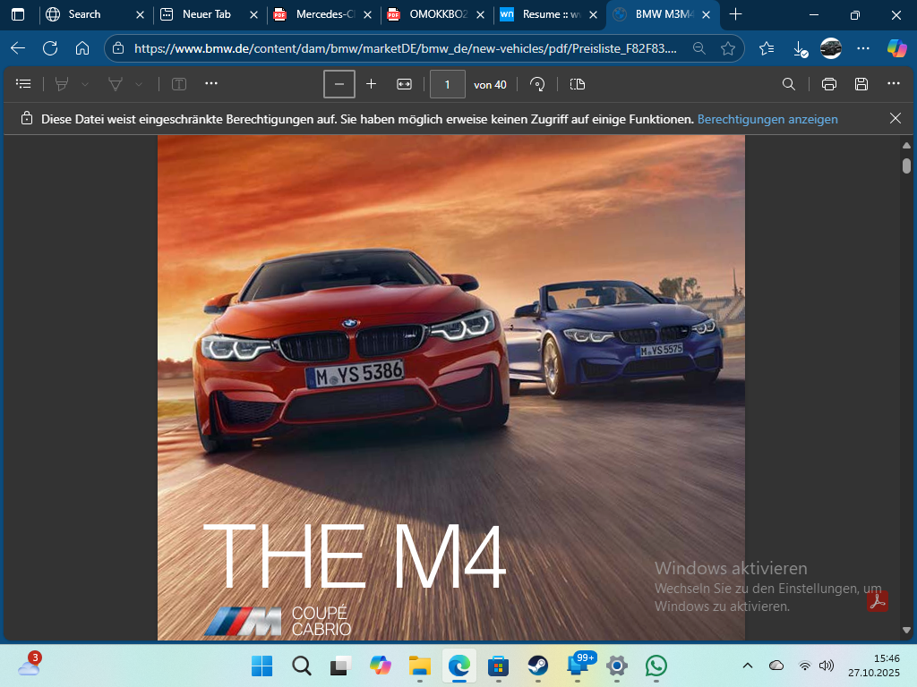This screenshot has height=687, width=917.
Task: Open more options at right of PDF toolbar
Action: [x=893, y=84]
